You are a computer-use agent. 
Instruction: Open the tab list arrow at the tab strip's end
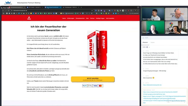coord(138,7)
